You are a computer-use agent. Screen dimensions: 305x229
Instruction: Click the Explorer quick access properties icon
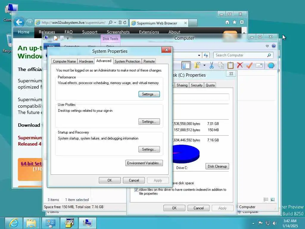pos(56,38)
